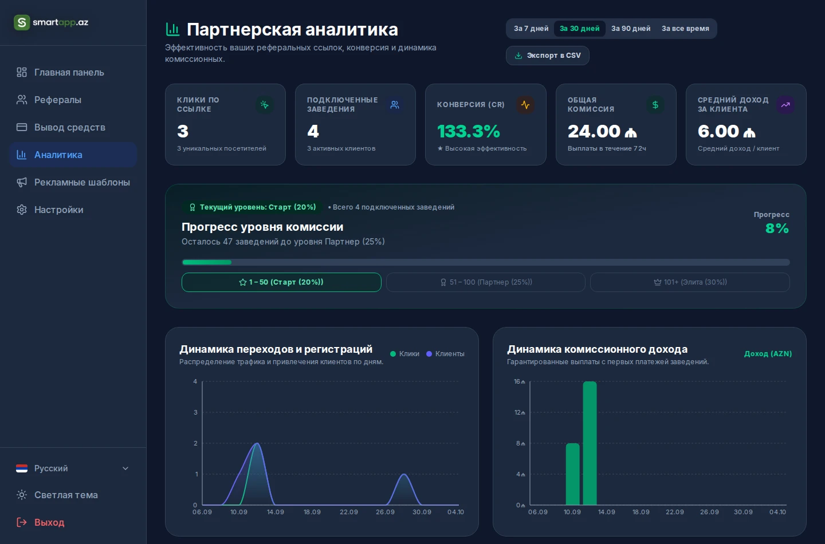The width and height of the screenshot is (825, 544).
Task: Go to Вывод средств page
Action: (73, 127)
